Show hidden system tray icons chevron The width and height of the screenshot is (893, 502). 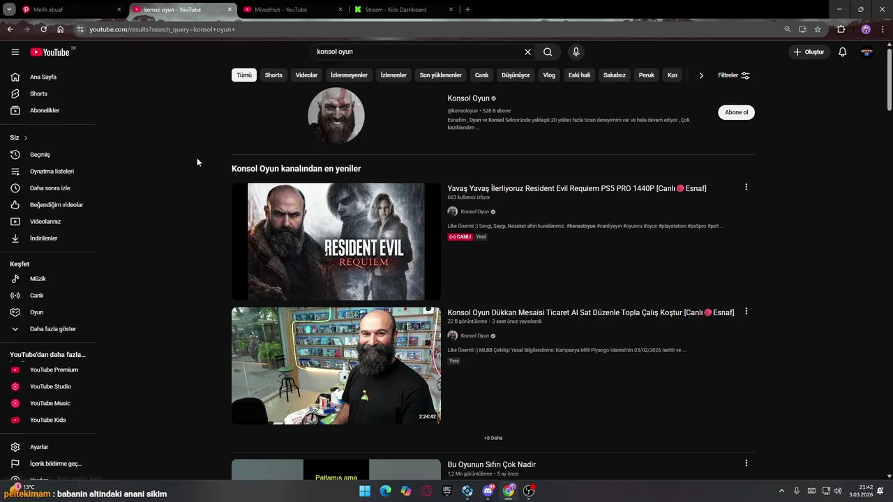coord(781,491)
